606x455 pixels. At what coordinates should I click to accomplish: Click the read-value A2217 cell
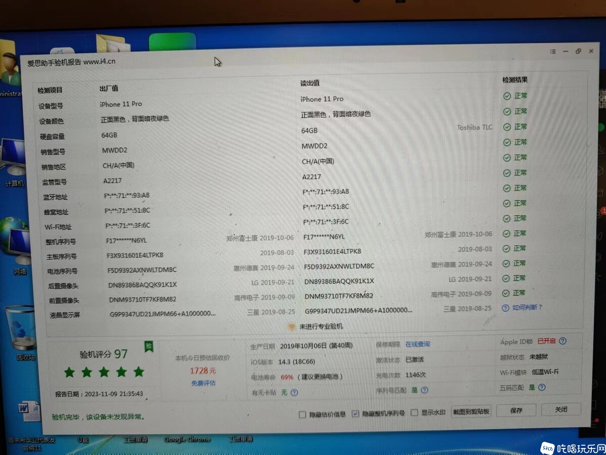[312, 177]
